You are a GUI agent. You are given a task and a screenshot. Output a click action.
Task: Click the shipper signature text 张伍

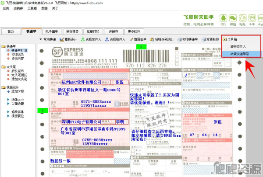point(217,122)
